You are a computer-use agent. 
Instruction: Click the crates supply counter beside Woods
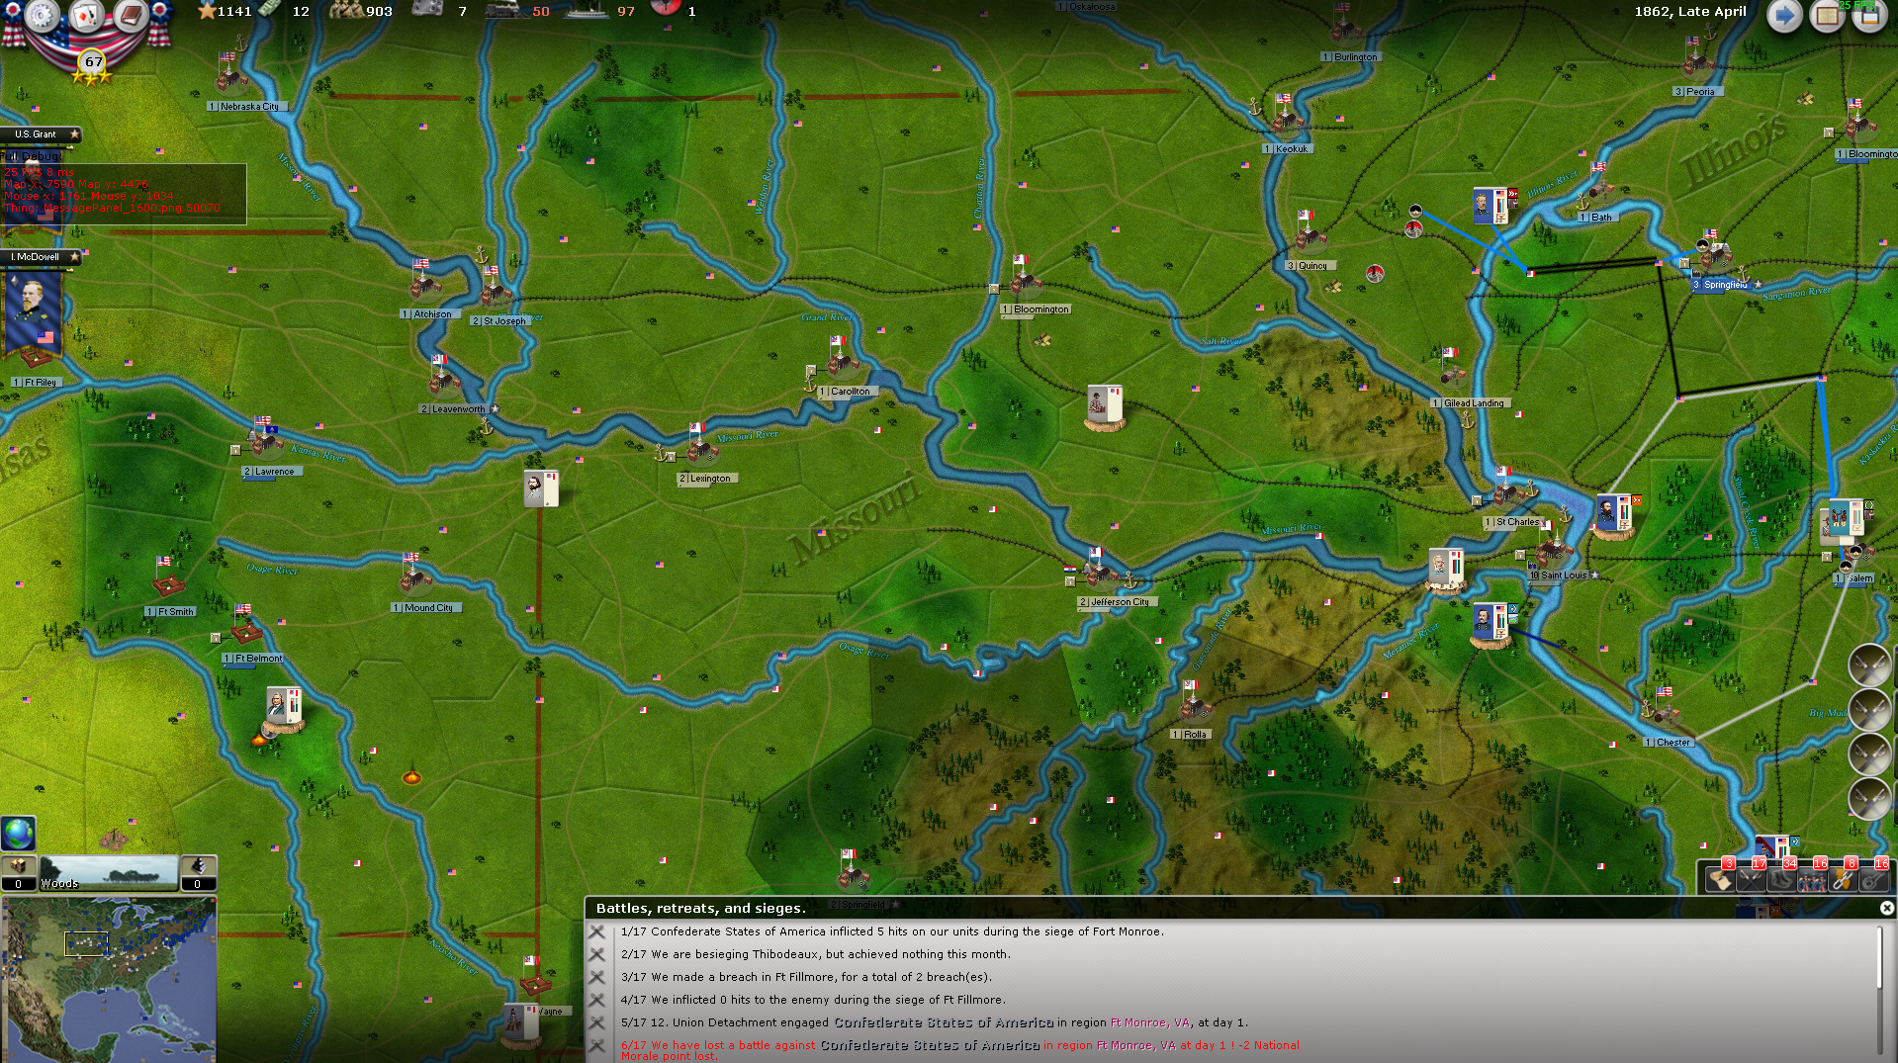[18, 872]
